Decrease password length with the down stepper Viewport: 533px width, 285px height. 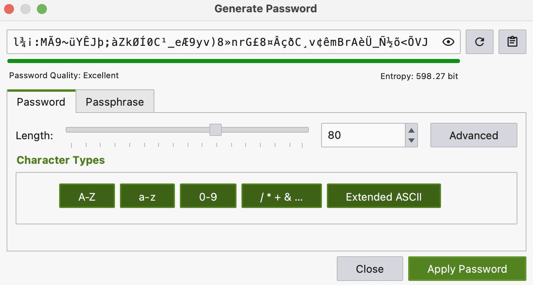[411, 141]
